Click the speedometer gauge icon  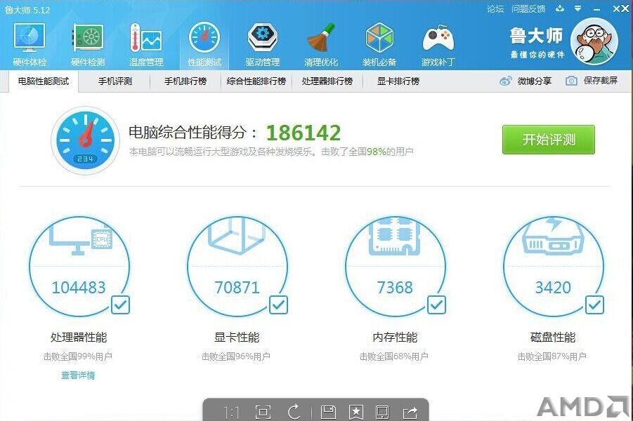(x=85, y=140)
